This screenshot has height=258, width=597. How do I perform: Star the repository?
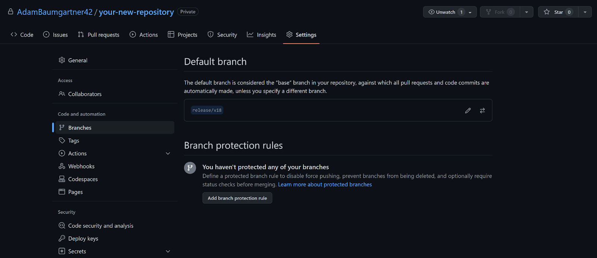click(558, 12)
